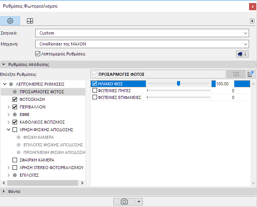Viewport: 257px width, 207px height.
Task: Select ΕΠΙΛΟΓΕΣ in the tree
Action: (x=29, y=175)
